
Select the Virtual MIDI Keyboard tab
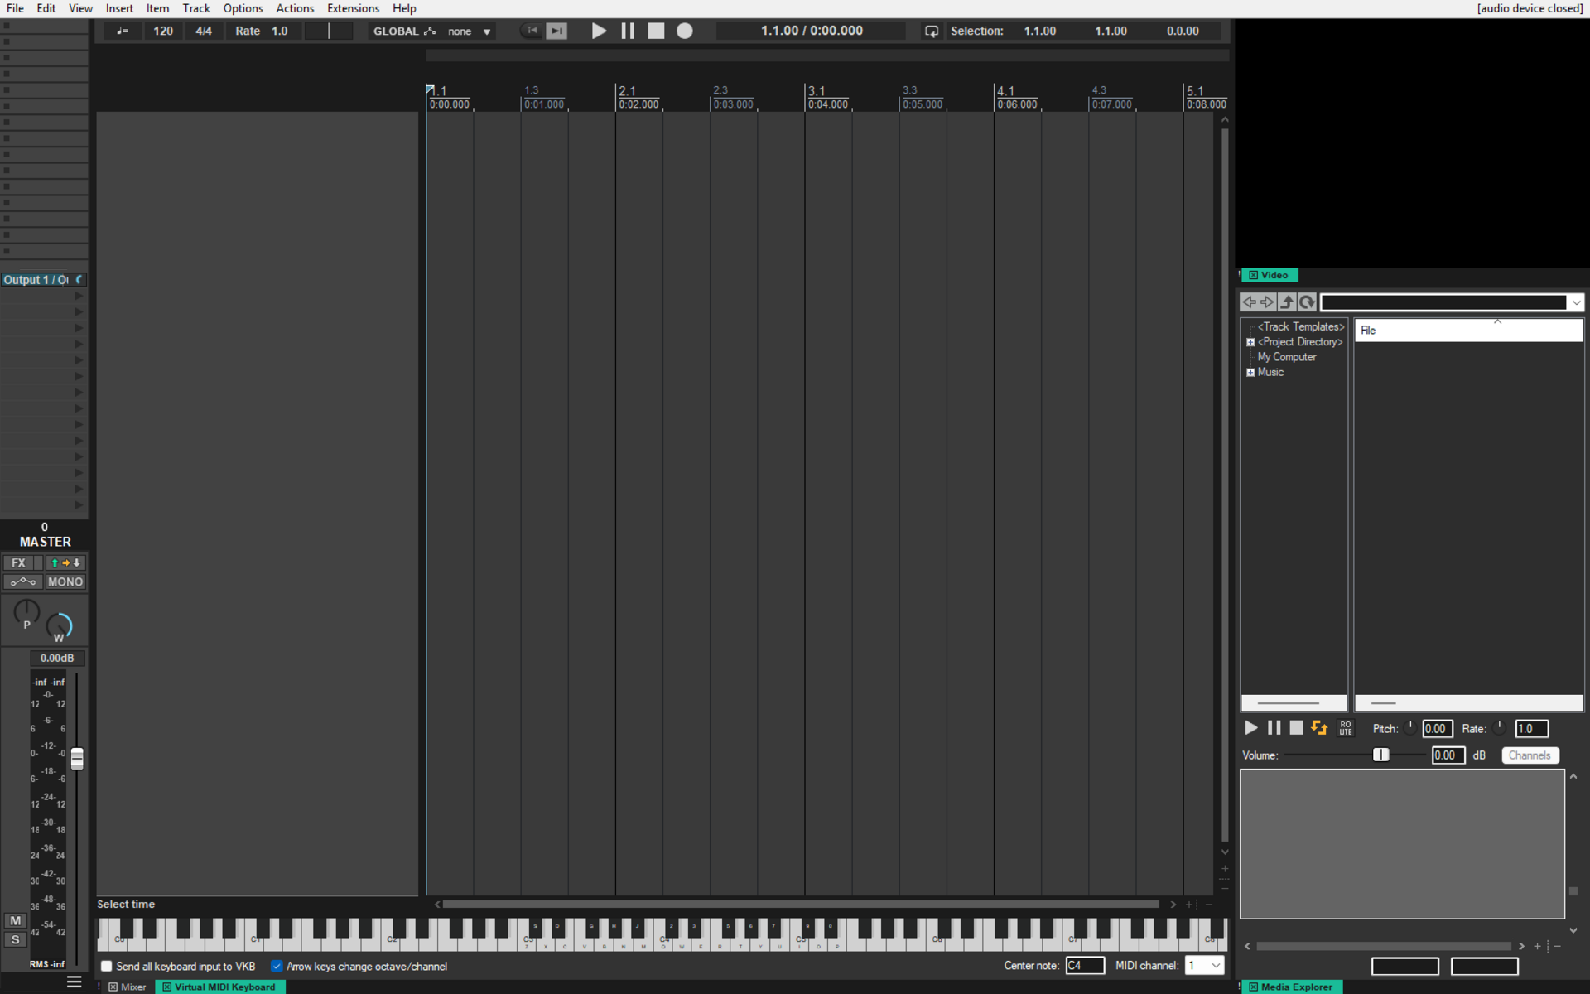point(219,987)
